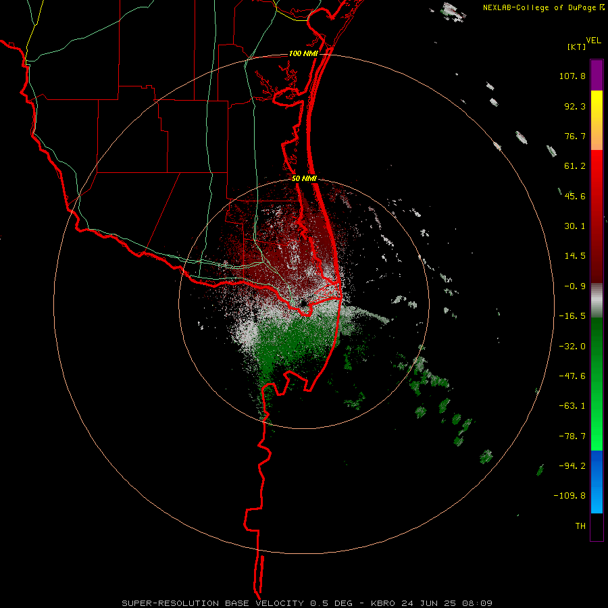The width and height of the screenshot is (608, 608).
Task: Click the yellow color band in legend
Action: (597, 120)
